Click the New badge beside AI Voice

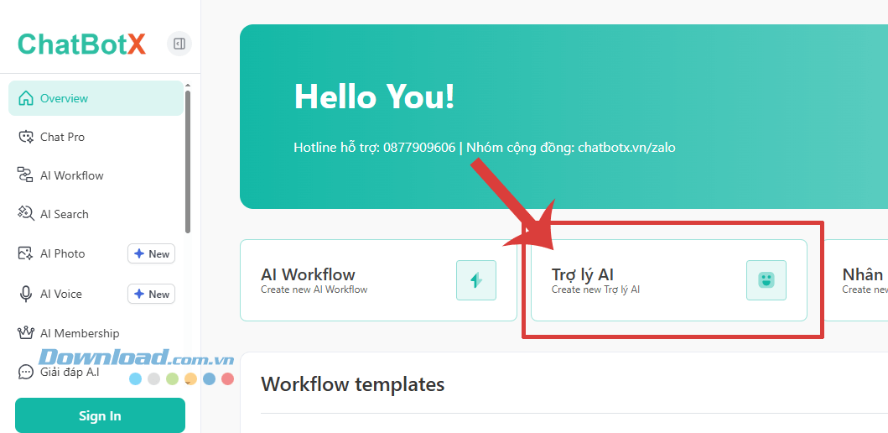151,294
